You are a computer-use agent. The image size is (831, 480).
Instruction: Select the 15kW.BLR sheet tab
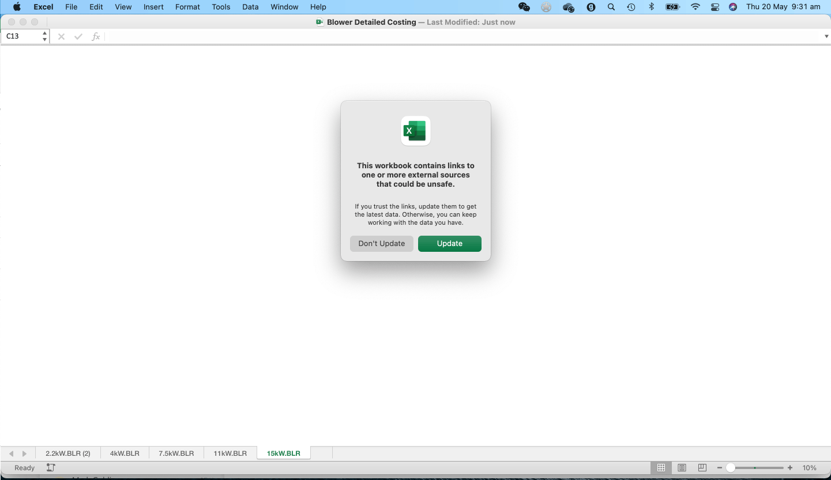pos(284,453)
